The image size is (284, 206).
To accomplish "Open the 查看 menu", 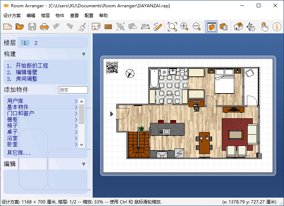I will click(x=74, y=16).
